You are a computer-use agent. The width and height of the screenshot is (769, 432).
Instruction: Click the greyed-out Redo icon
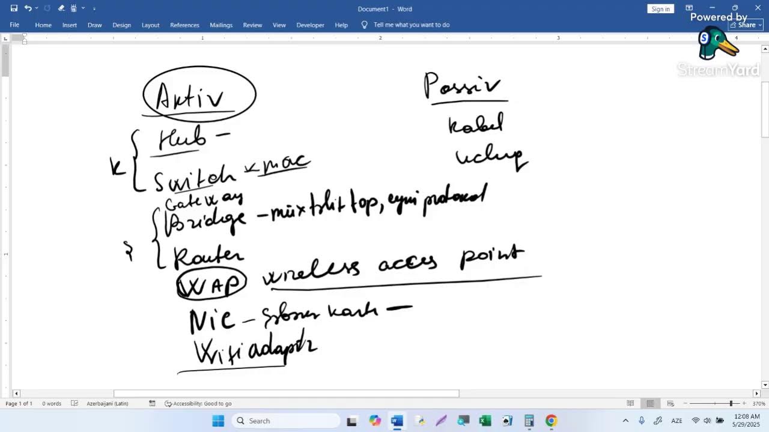47,8
